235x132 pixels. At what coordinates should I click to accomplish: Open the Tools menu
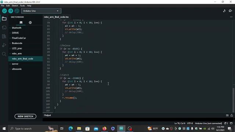click(22, 6)
